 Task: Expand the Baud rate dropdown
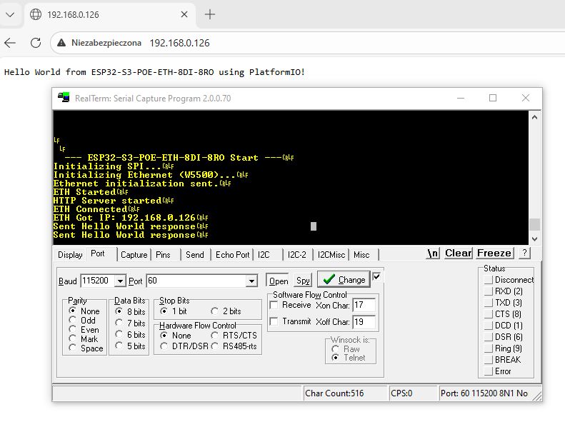point(119,281)
